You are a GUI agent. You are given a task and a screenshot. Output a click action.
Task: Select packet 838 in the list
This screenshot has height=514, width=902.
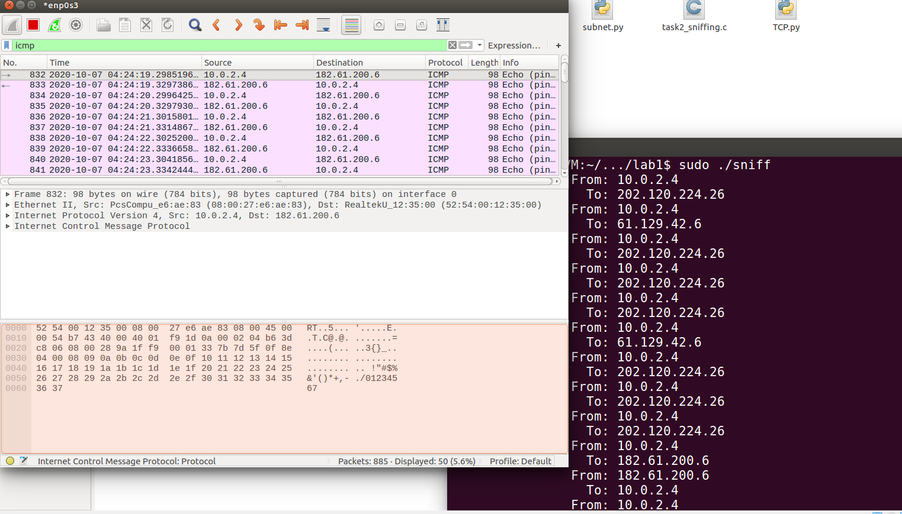coord(280,138)
